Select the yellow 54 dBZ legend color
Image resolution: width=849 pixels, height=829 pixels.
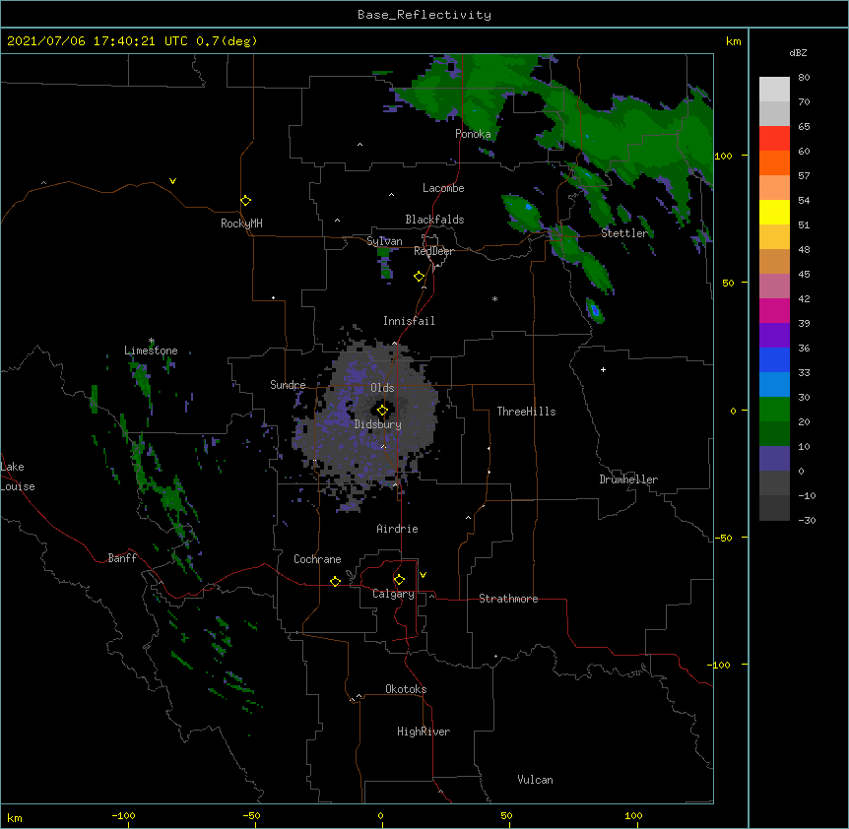[774, 212]
